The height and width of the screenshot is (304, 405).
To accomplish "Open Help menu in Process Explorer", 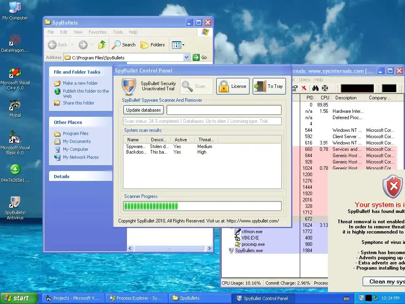I will point(318,80).
